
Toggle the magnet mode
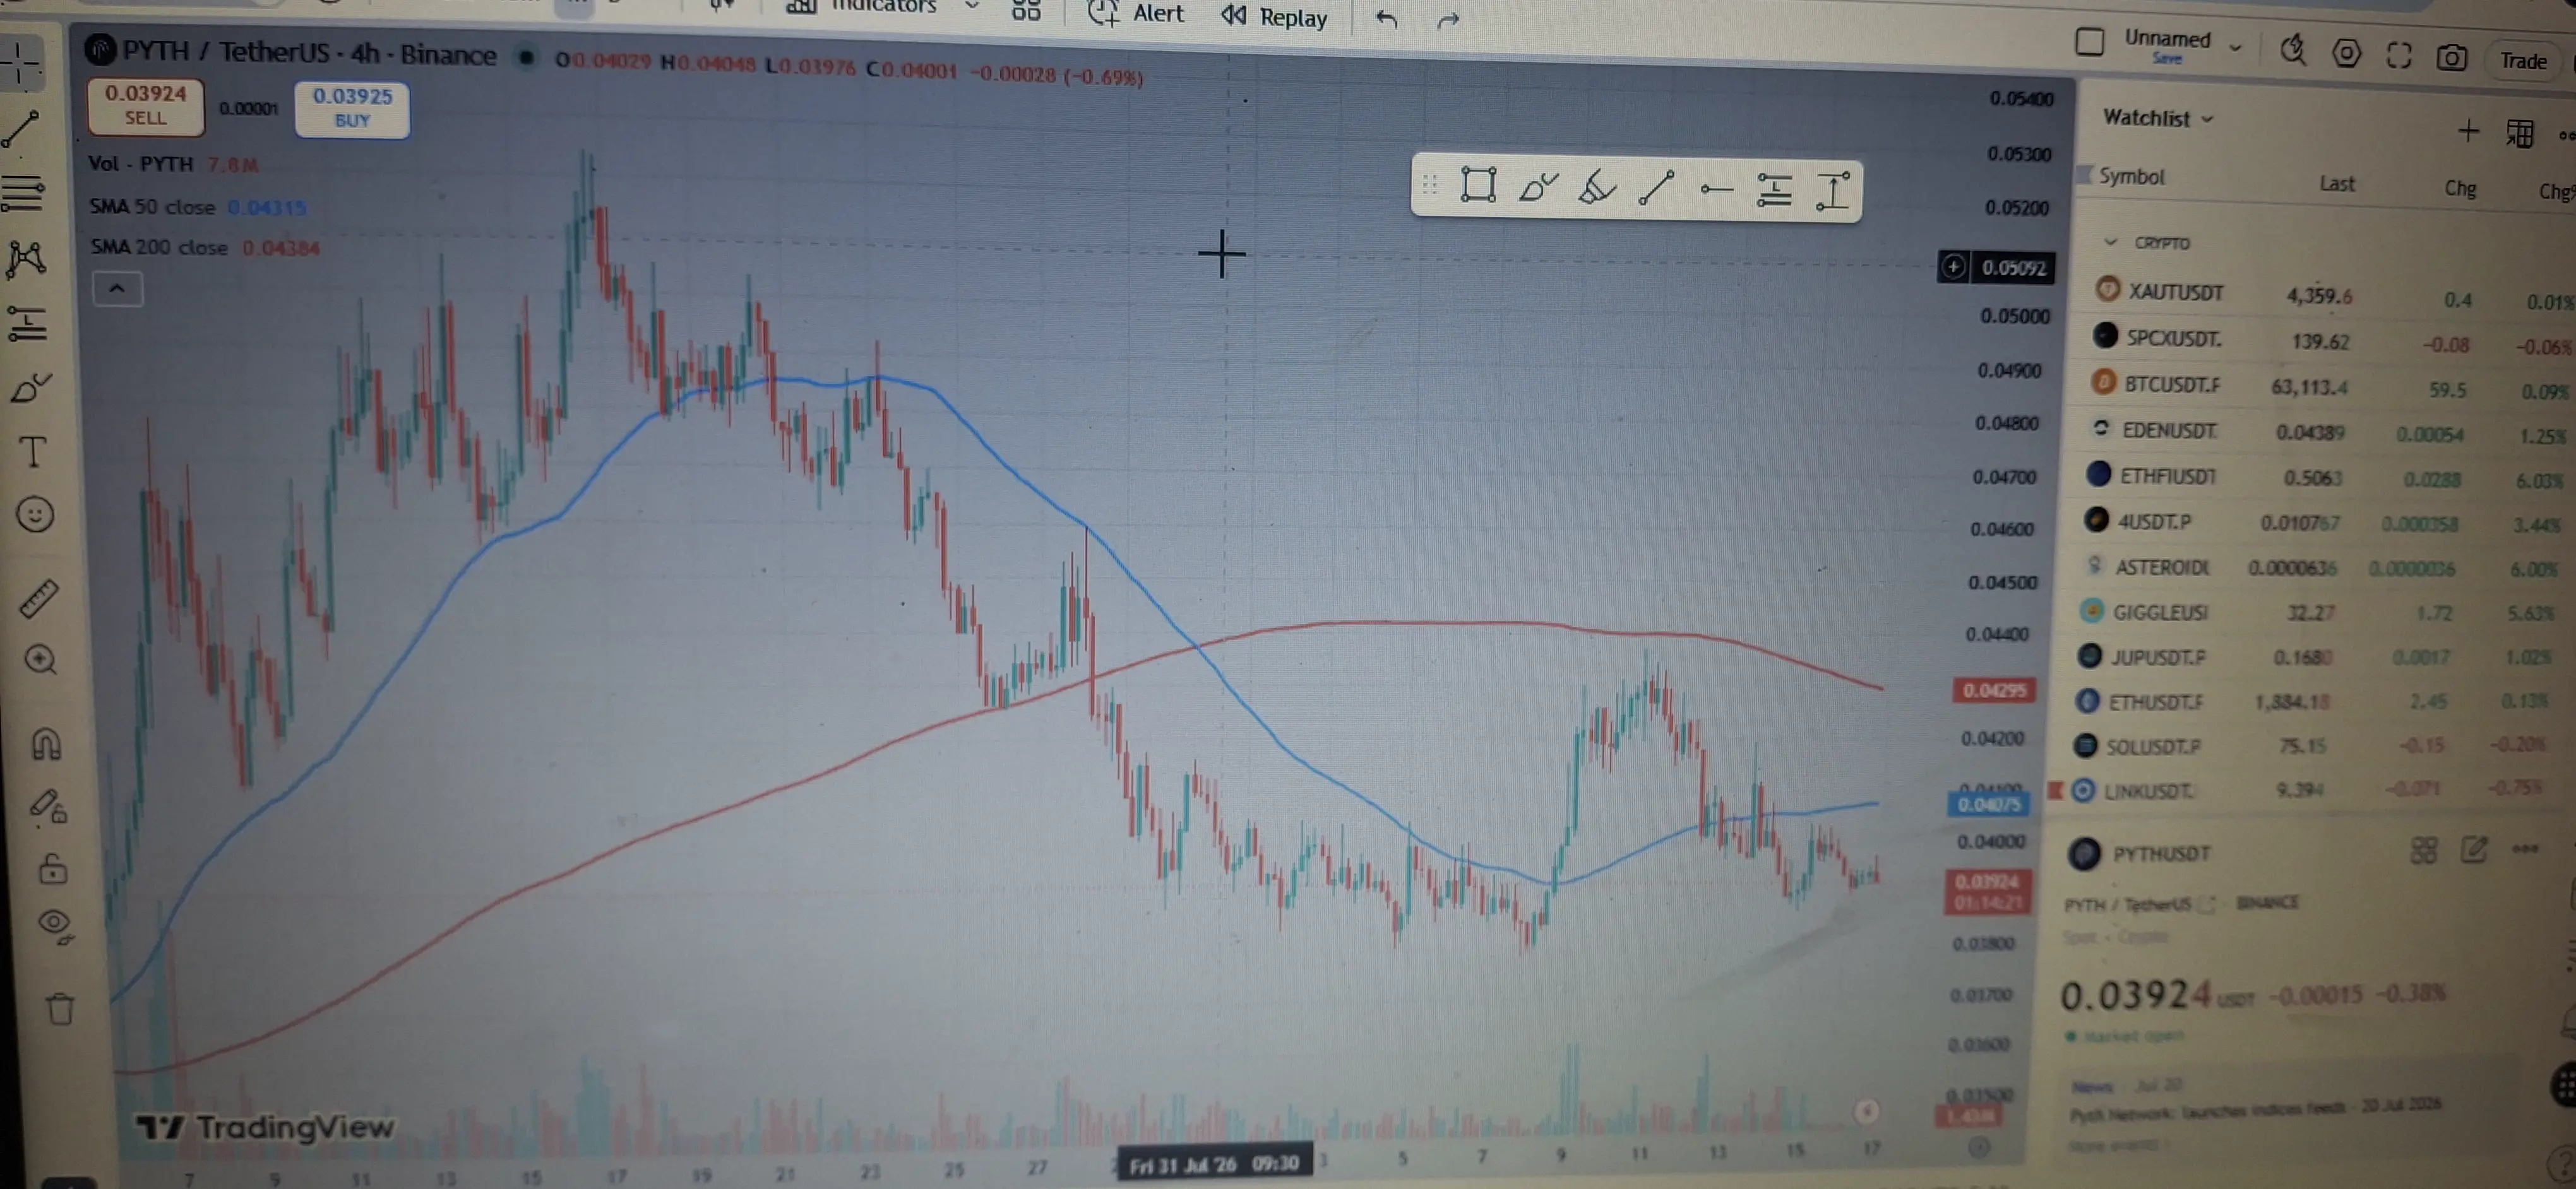[46, 744]
